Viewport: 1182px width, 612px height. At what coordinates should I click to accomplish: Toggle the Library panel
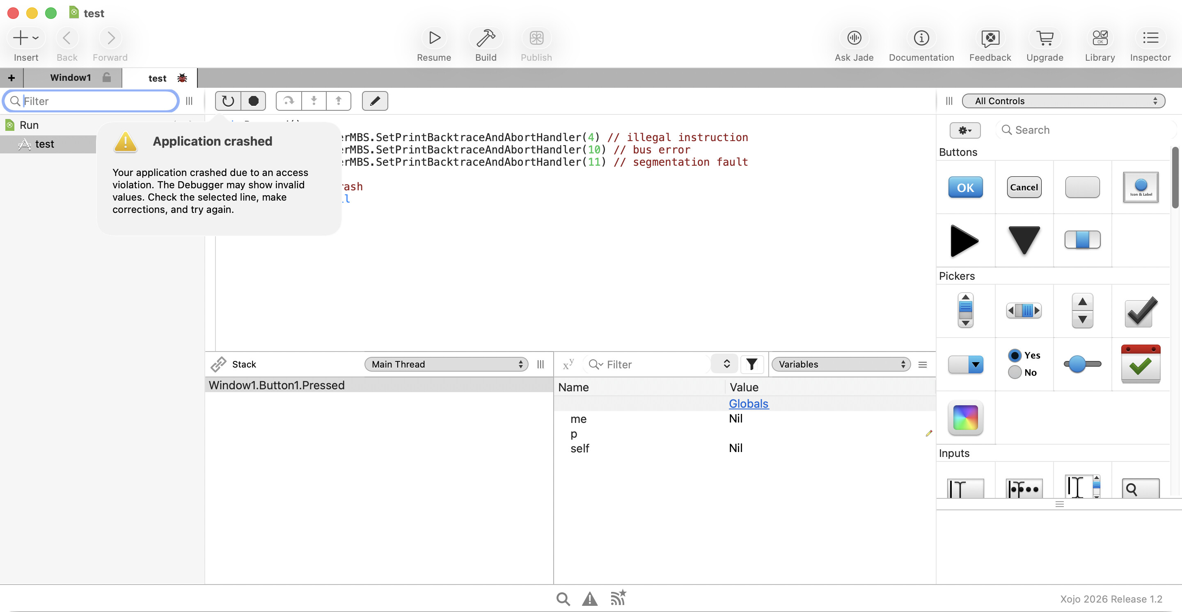(1100, 38)
